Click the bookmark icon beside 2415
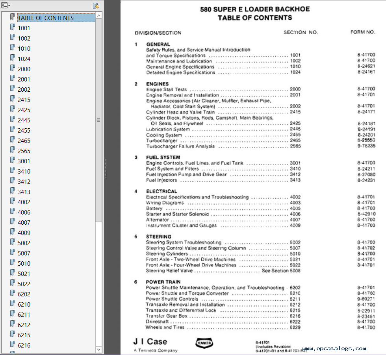 pyautogui.click(x=13, y=98)
